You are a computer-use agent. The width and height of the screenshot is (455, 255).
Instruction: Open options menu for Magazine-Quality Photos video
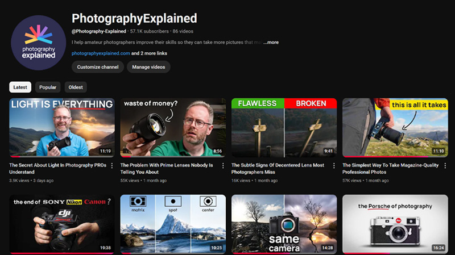click(445, 166)
